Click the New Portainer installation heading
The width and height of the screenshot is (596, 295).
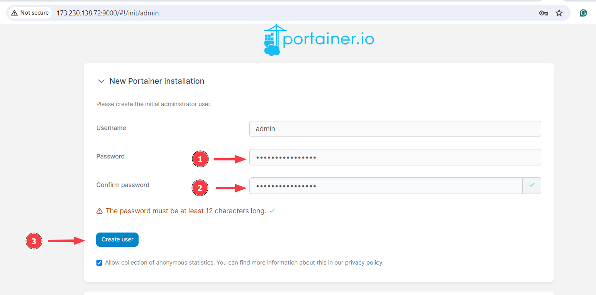tap(157, 81)
